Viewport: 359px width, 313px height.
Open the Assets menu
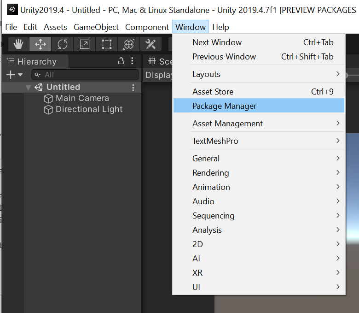point(55,27)
